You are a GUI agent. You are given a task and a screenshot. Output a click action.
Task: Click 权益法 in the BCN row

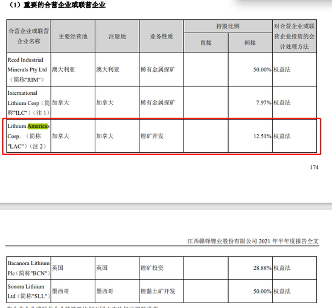[x=282, y=268]
